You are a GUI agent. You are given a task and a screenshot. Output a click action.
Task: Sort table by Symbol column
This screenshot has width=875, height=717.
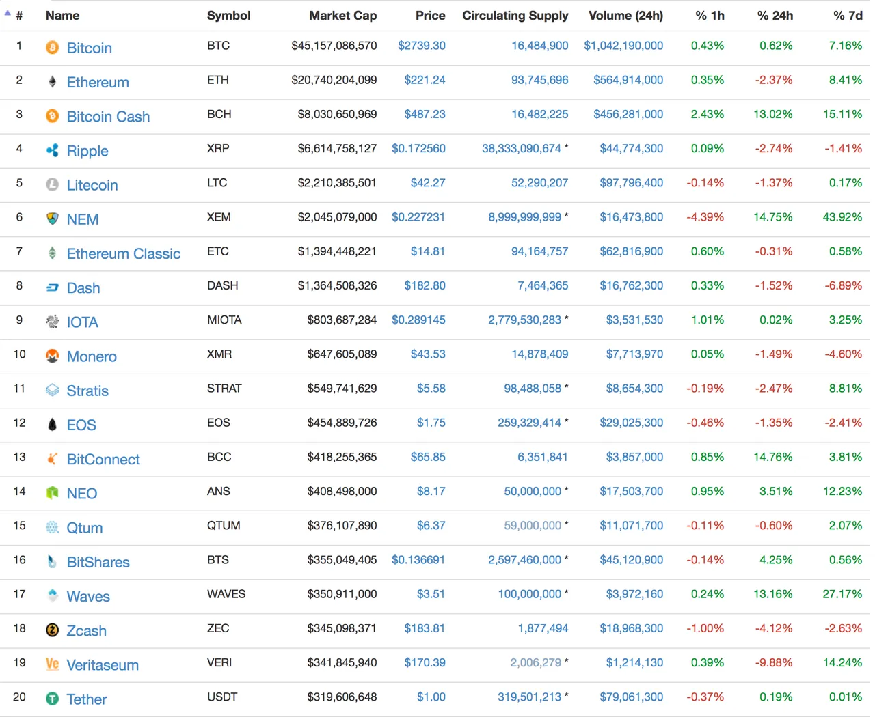pos(228,16)
